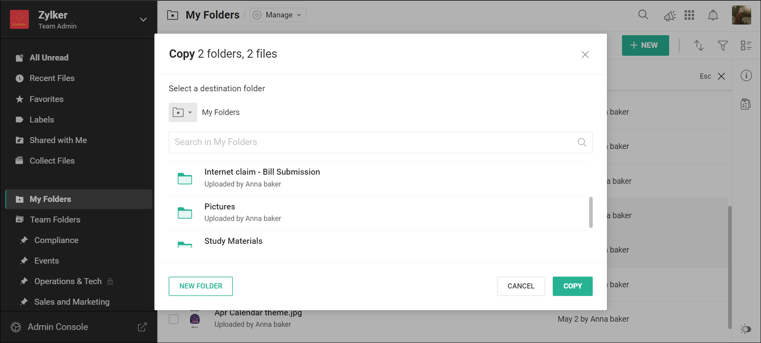Open the destination folder location dropdown
Screen dimensions: 761x343
pos(183,113)
